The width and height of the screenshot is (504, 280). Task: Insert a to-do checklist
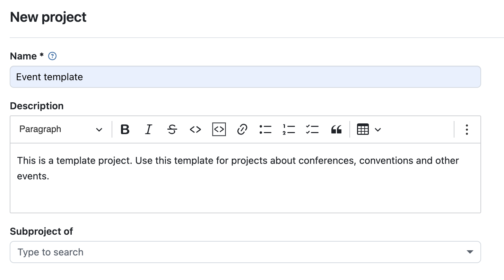312,129
